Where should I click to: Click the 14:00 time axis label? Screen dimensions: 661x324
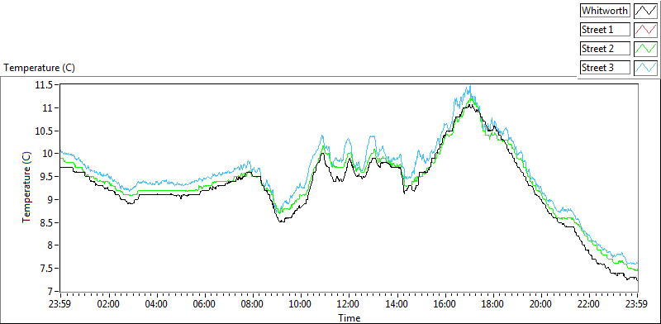pyautogui.click(x=397, y=304)
